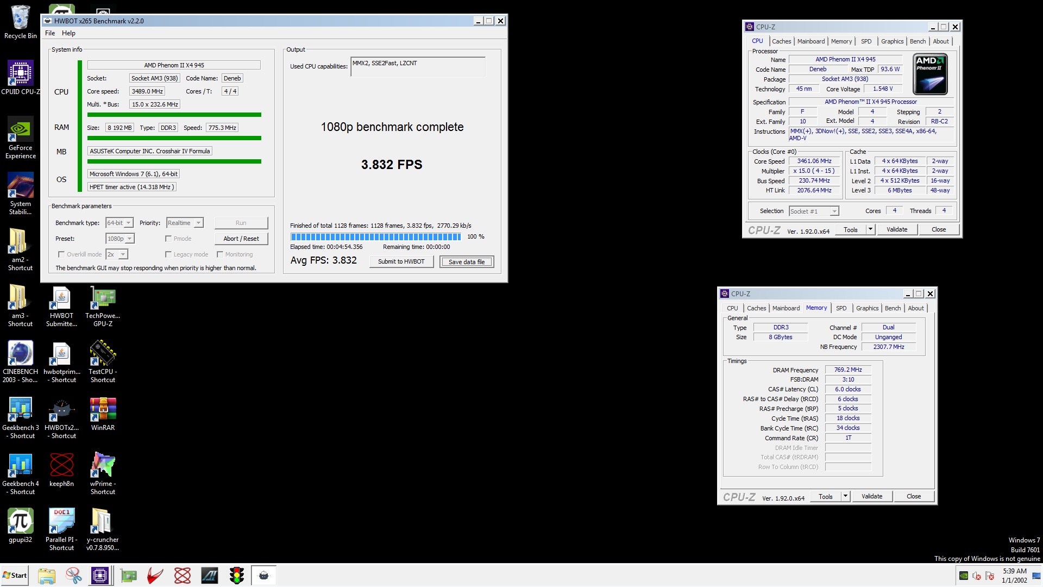
Task: Switch to Mainboard tab in top CPU-Z
Action: click(x=810, y=41)
